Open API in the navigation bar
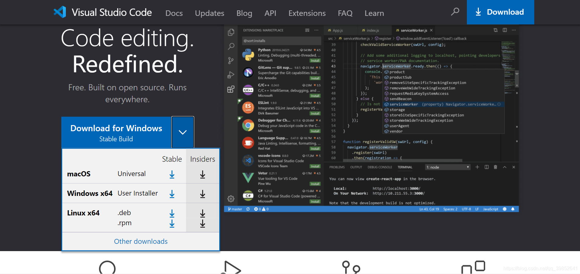Image resolution: width=580 pixels, height=274 pixels. tap(270, 13)
